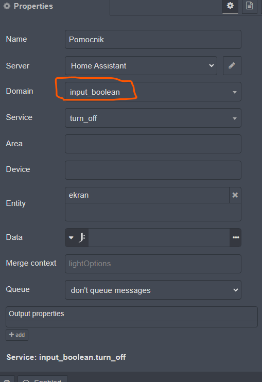
Task: Open the Queue dropdown set to don't queue messages
Action: pos(153,290)
